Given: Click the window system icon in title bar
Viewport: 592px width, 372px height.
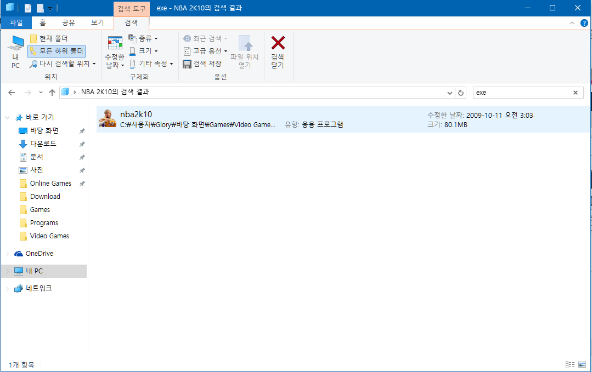Looking at the screenshot, I should (x=10, y=8).
